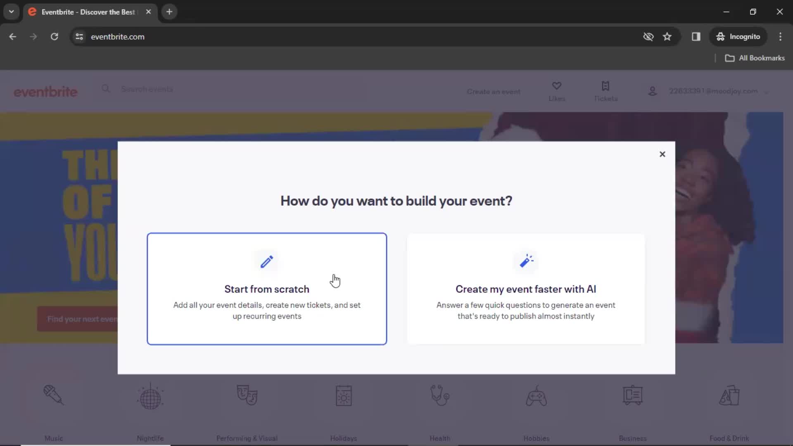The image size is (793, 446).
Task: Select the Business category icon
Action: pos(633,395)
